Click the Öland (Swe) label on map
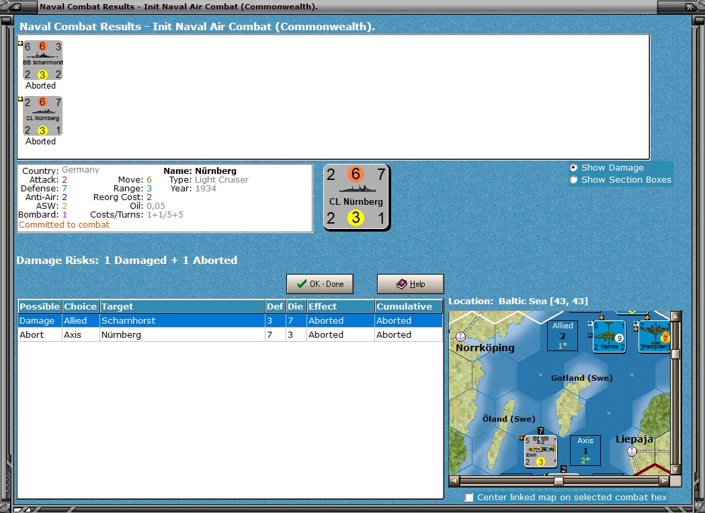 [509, 419]
